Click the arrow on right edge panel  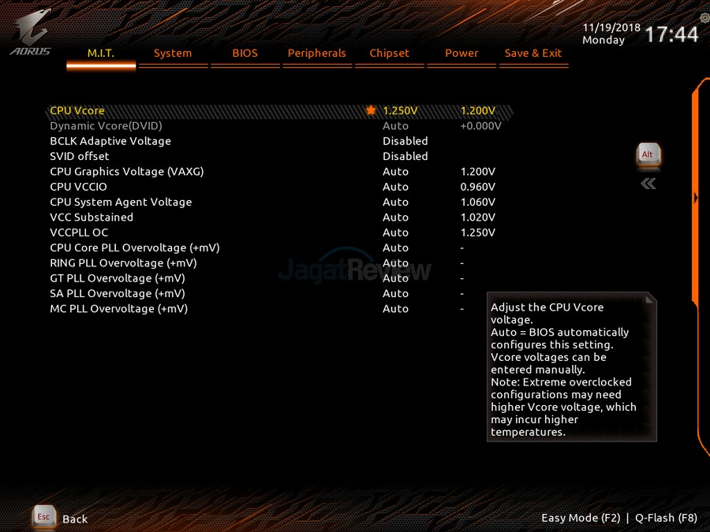[x=695, y=199]
